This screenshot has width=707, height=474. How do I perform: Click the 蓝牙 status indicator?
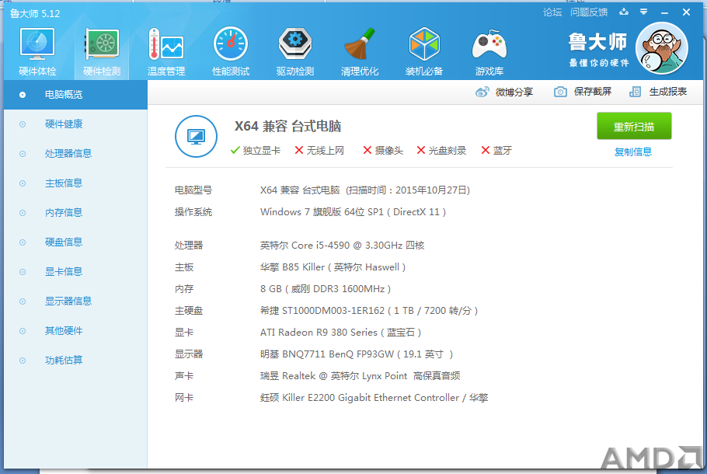pos(496,151)
